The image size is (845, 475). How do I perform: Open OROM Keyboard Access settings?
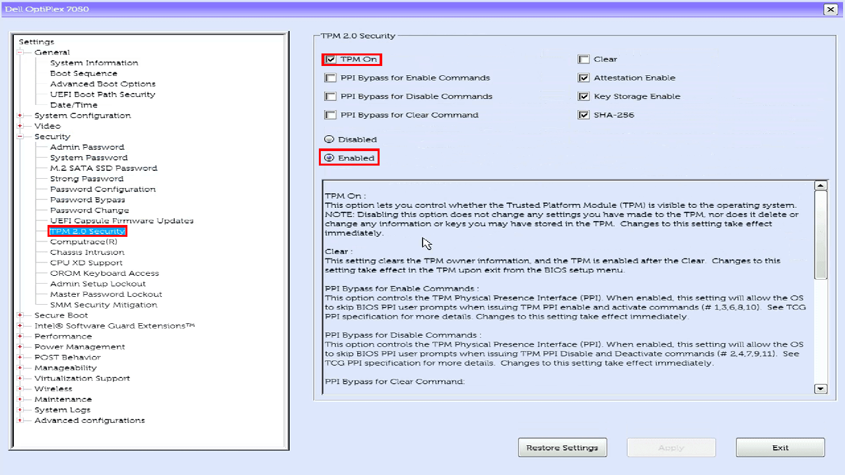coord(104,273)
